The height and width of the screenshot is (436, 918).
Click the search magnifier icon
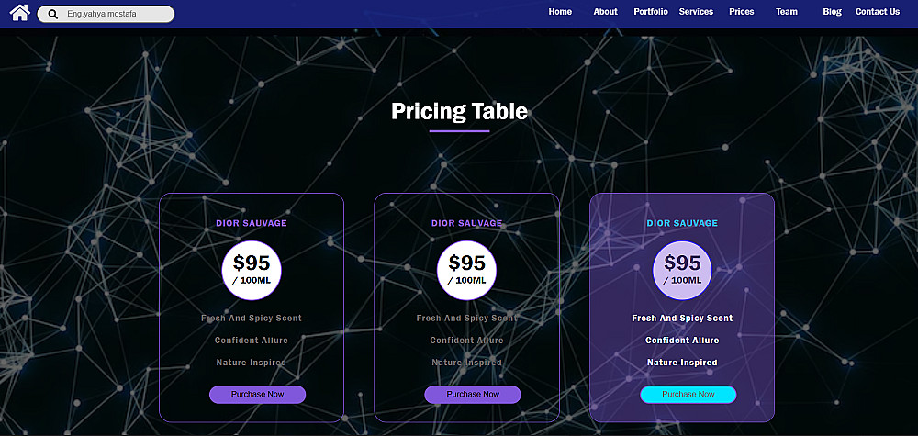(53, 15)
